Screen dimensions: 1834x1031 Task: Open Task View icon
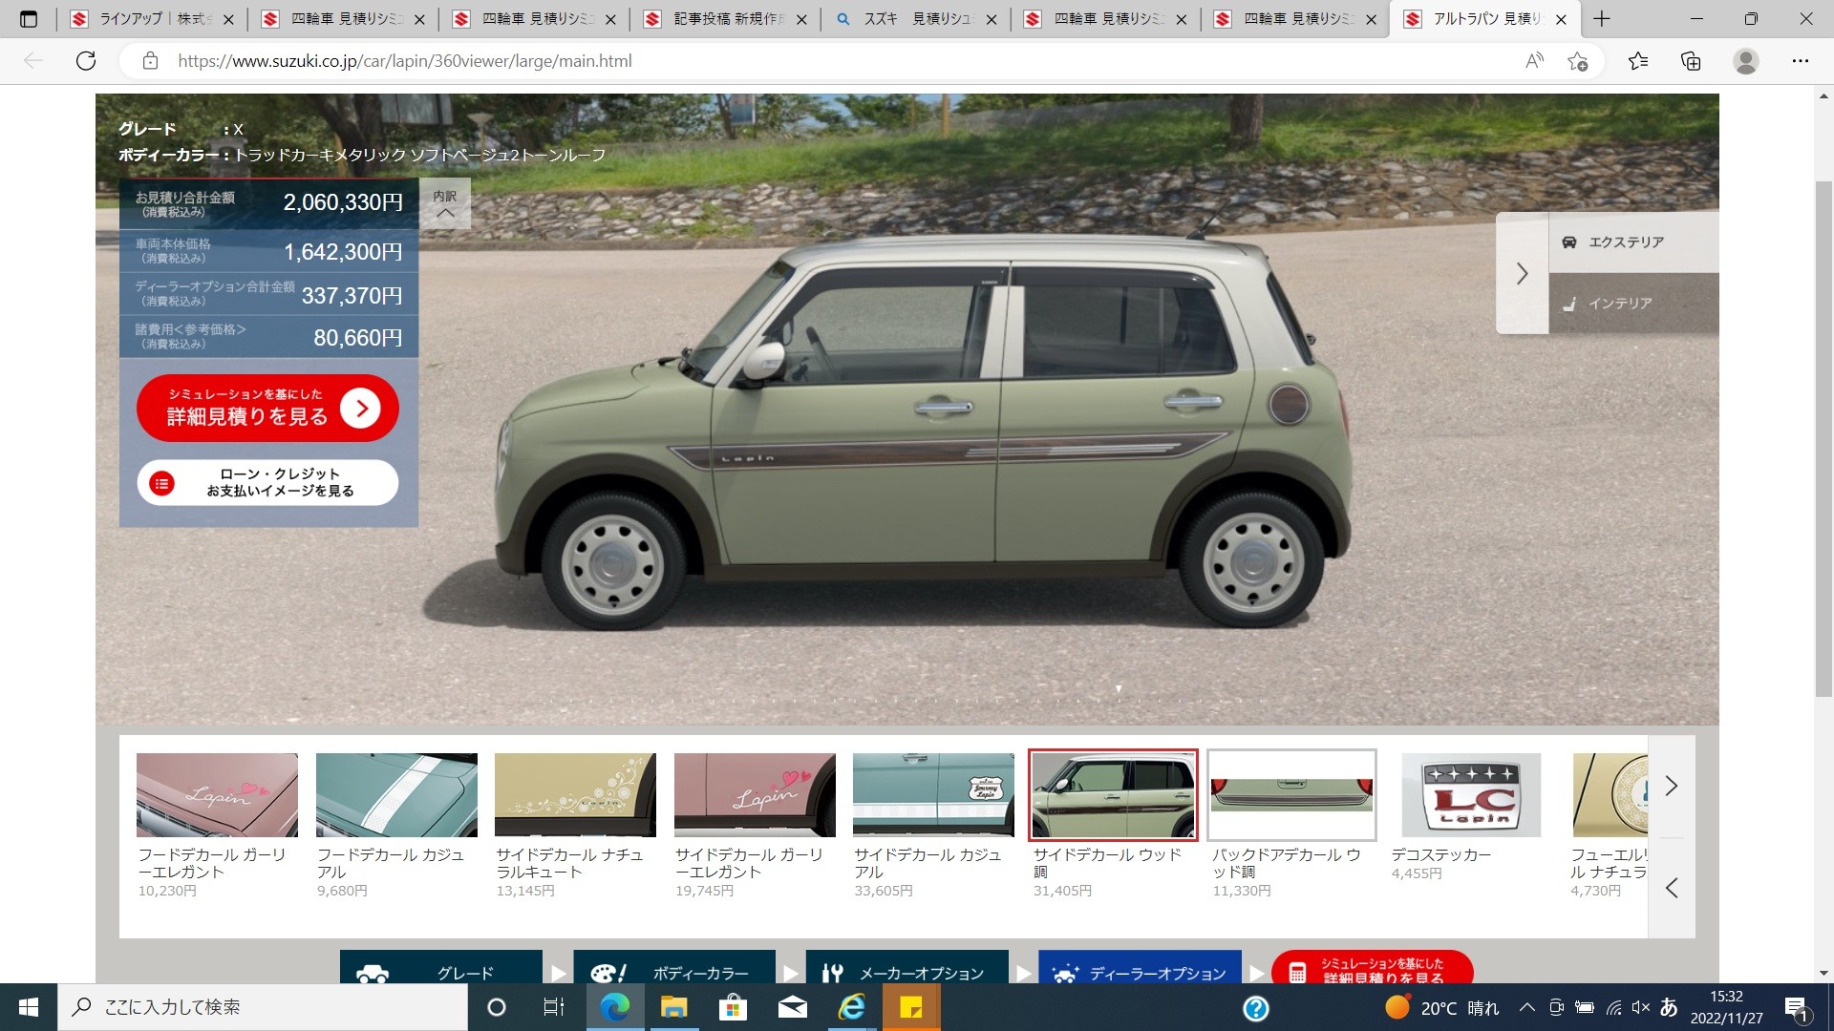(x=554, y=1007)
